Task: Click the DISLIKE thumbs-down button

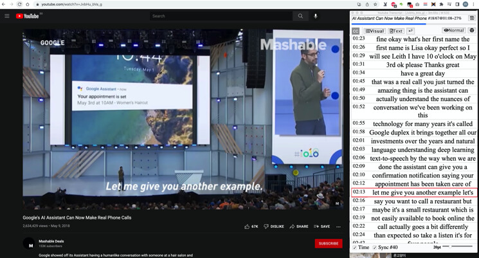Action: pos(274,226)
